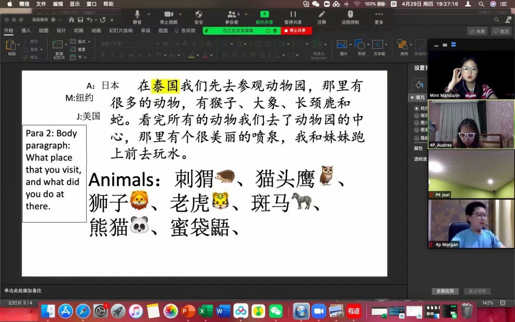Collapse the 填充 fill section
Viewport: 515px width, 322px height.
pyautogui.click(x=412, y=98)
